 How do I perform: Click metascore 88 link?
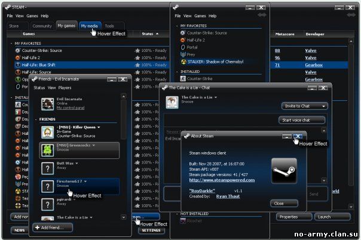(277, 51)
